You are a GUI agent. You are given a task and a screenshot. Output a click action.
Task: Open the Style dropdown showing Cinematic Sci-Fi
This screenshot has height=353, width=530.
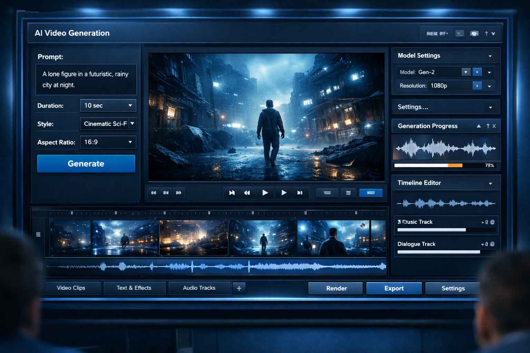coord(108,124)
